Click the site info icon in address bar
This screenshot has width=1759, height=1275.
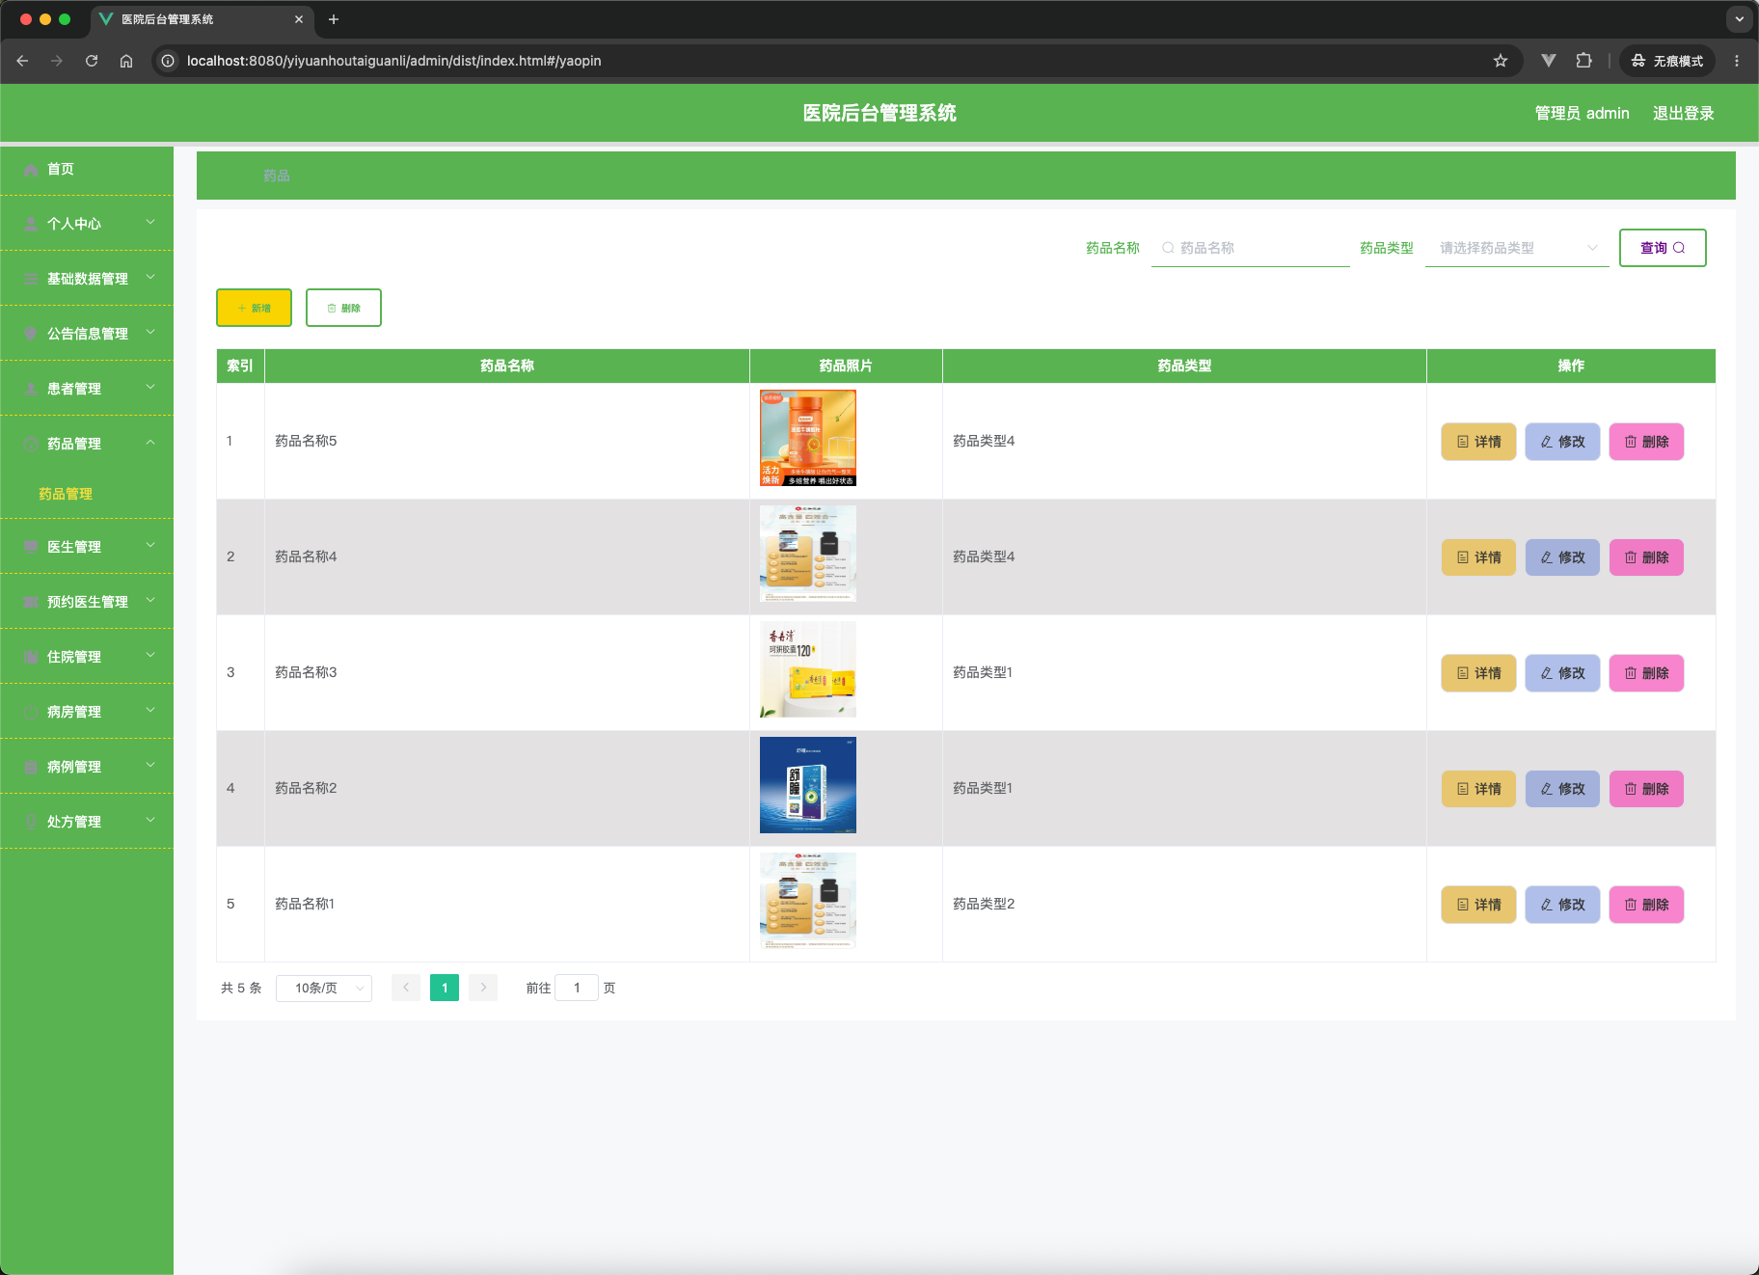(x=168, y=61)
